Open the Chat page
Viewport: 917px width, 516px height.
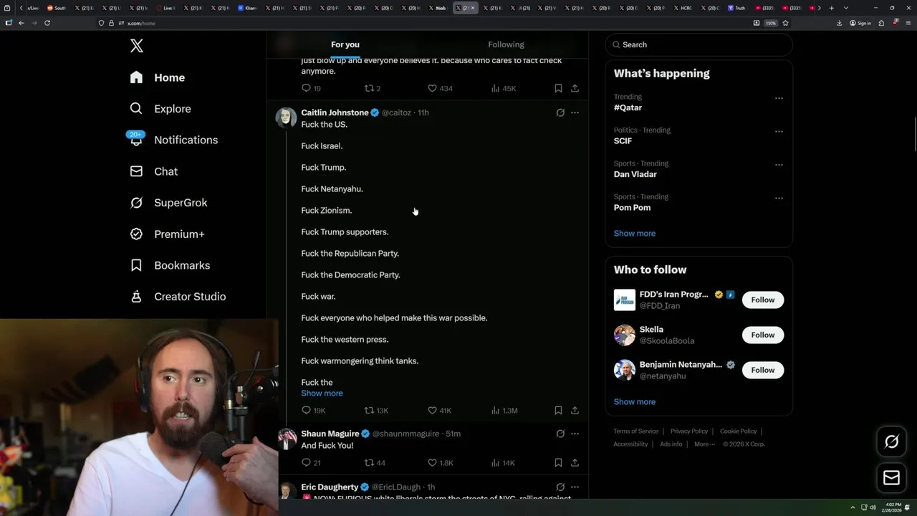154,171
